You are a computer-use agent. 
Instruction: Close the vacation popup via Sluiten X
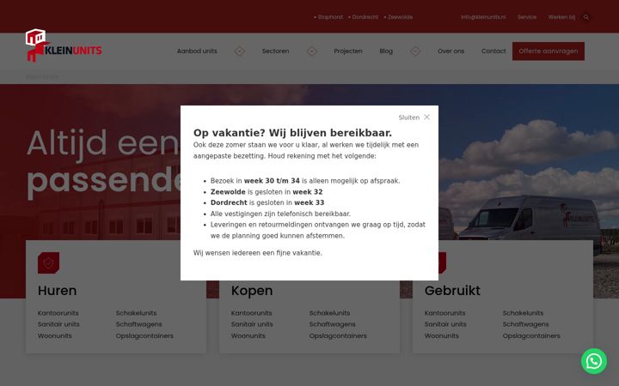pyautogui.click(x=414, y=118)
